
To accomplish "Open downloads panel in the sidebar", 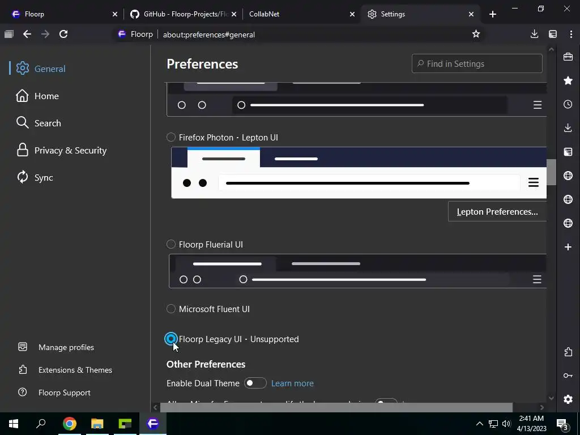I will (x=568, y=128).
